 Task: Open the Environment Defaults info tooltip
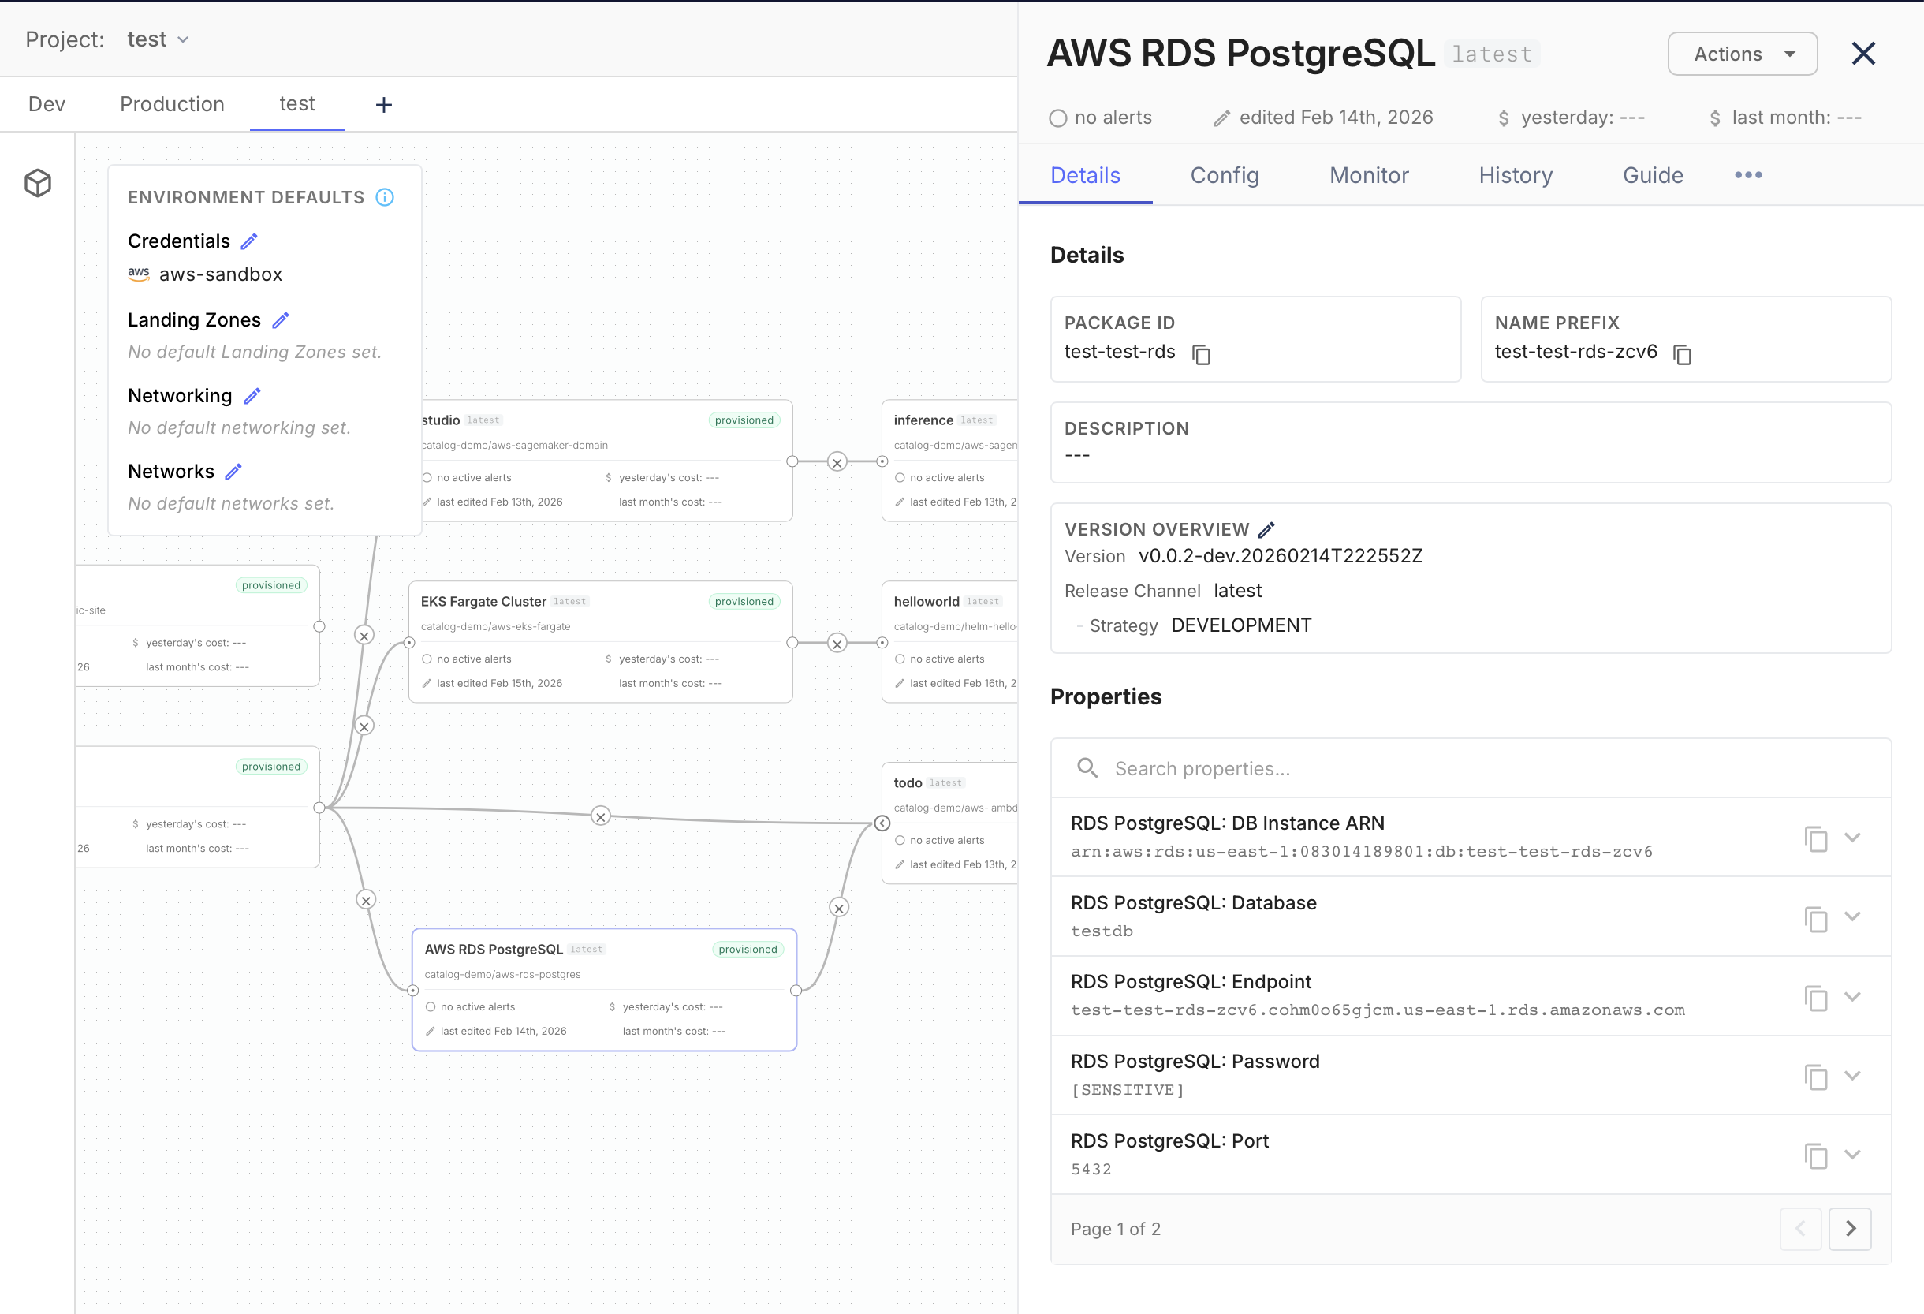point(384,197)
